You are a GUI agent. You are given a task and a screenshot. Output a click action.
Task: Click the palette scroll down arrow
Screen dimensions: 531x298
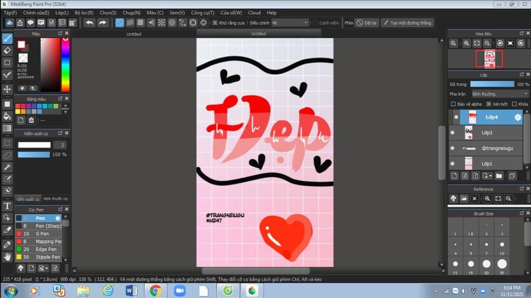click(66, 111)
